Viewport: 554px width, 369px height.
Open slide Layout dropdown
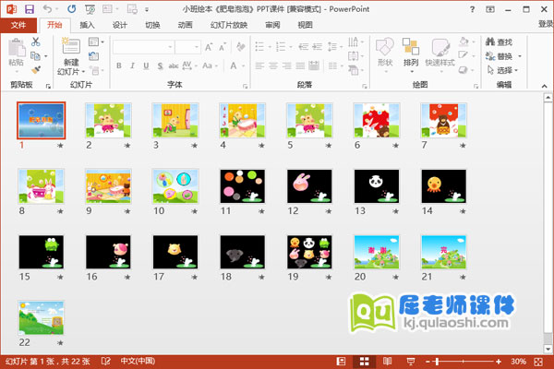coord(96,42)
